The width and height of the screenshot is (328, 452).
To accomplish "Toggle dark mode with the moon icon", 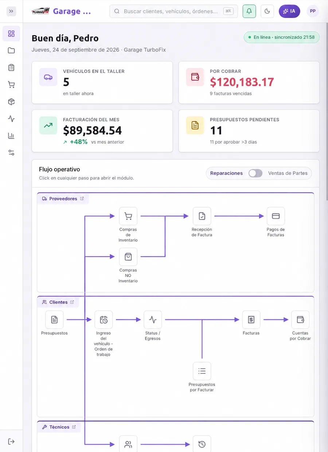I will click(x=267, y=11).
